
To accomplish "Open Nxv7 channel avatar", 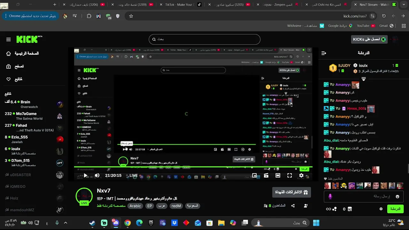I will coord(84,196).
